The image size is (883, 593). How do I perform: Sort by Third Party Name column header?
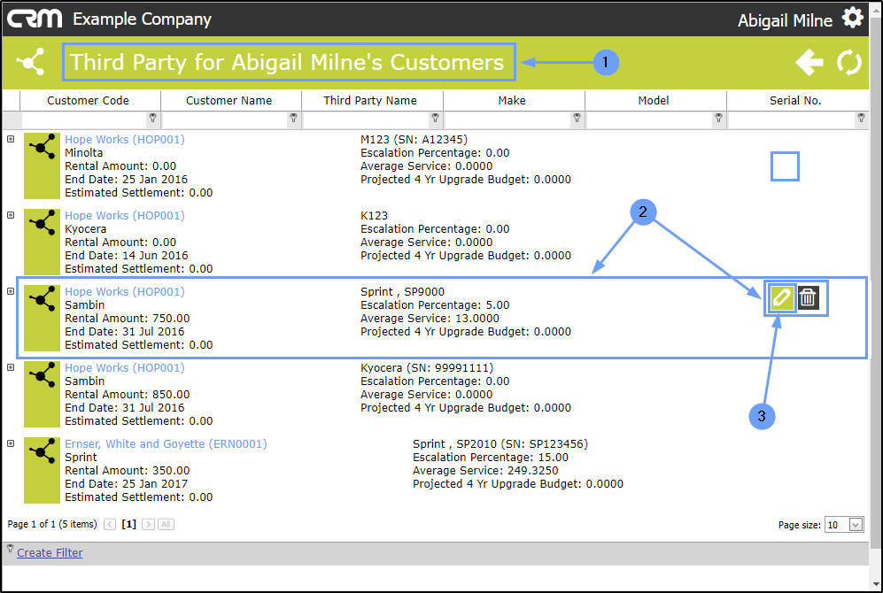[370, 100]
